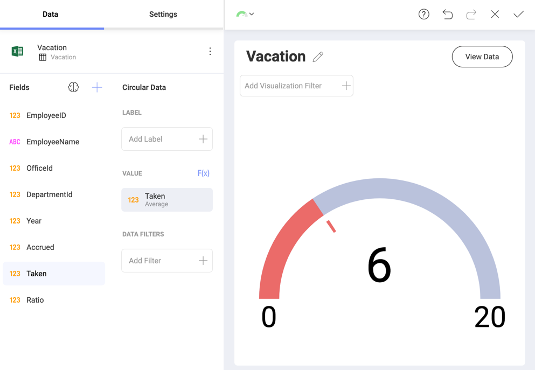
Task: Undo the last change
Action: coord(447,15)
